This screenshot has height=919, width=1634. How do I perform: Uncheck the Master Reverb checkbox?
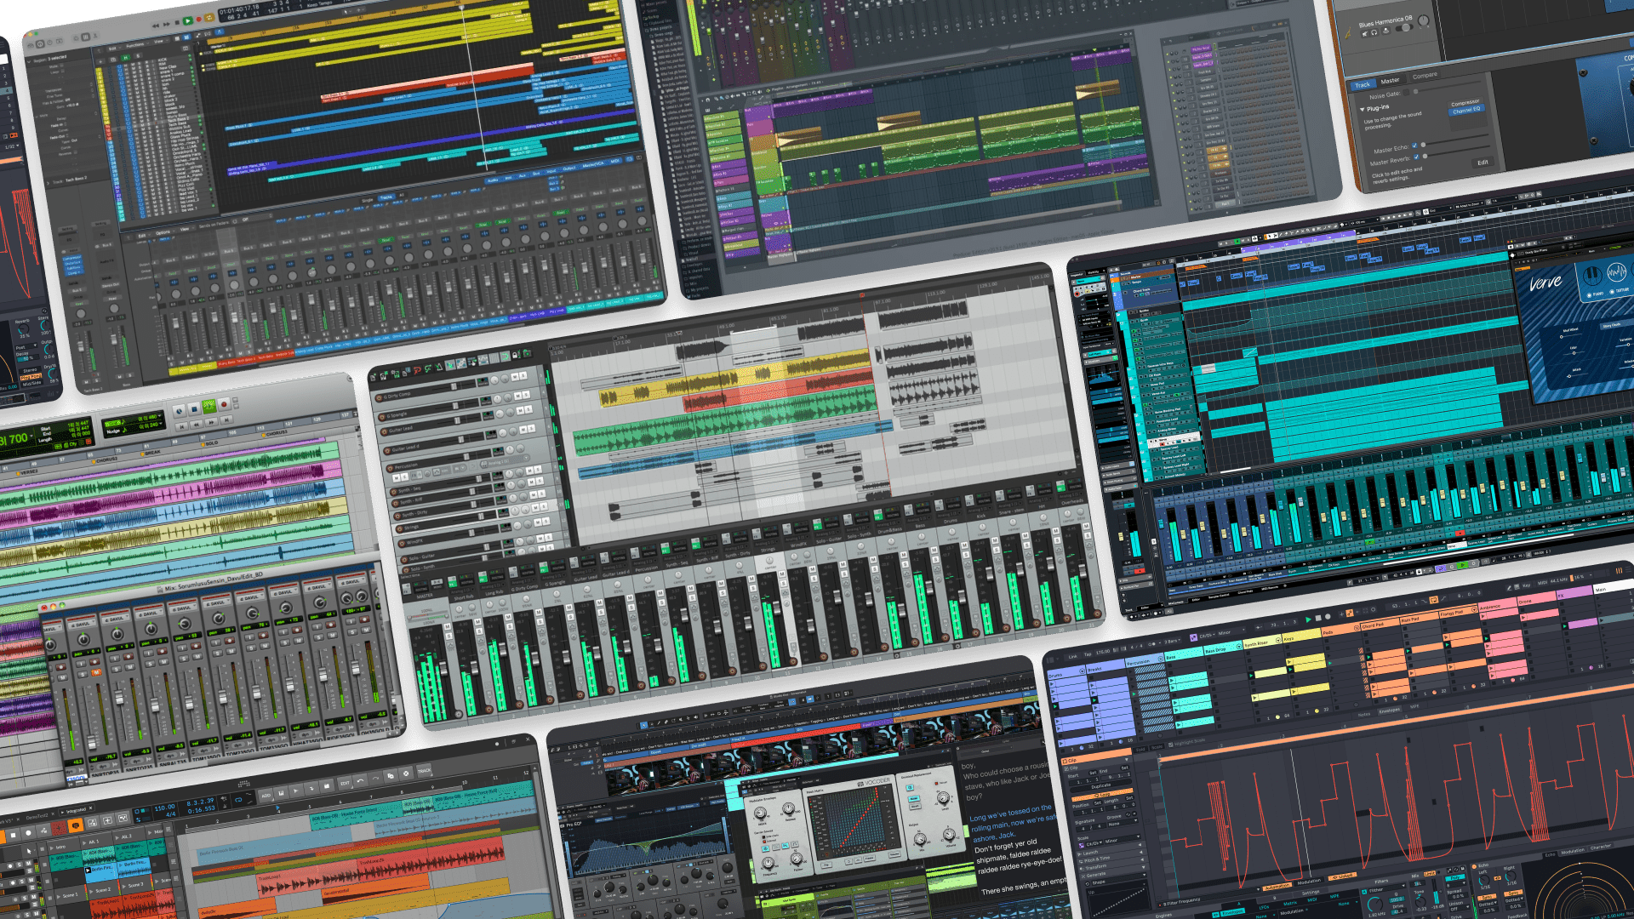[1417, 157]
